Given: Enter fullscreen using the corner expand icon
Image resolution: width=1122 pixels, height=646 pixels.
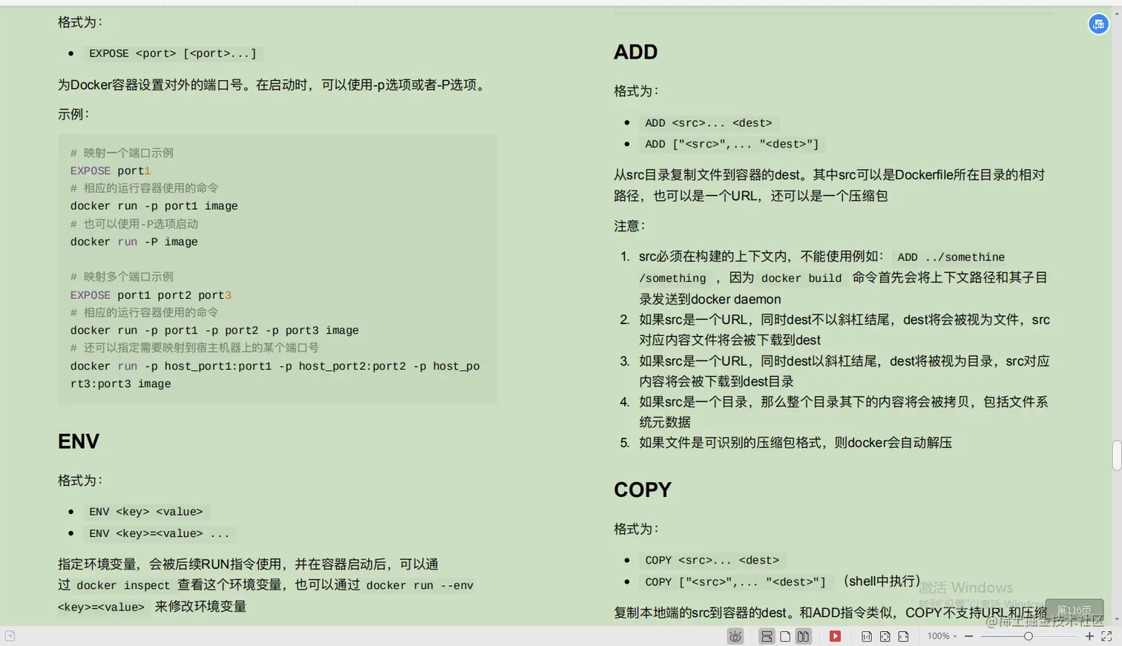Looking at the screenshot, I should (1107, 636).
